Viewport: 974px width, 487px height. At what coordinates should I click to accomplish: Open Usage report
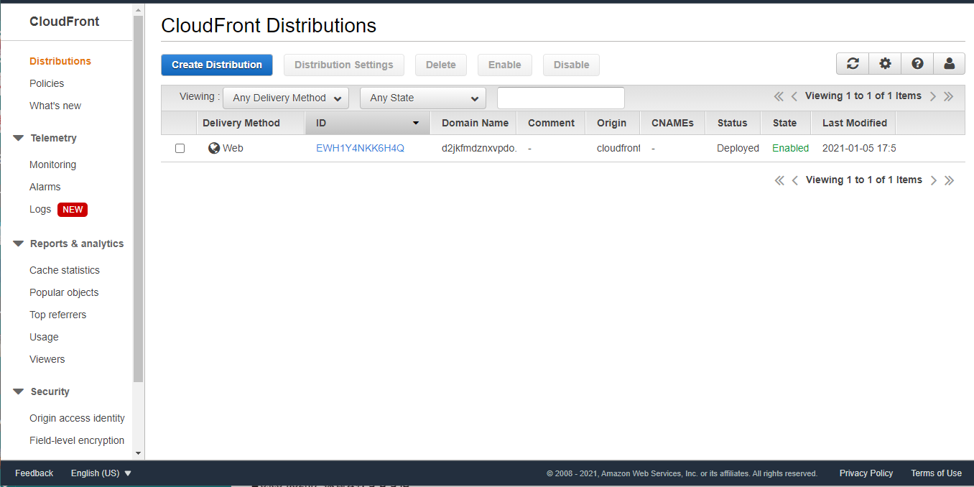(44, 337)
